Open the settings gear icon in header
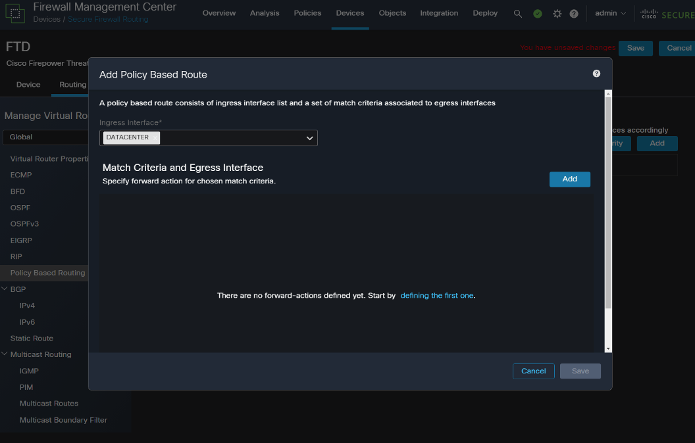 coord(557,14)
